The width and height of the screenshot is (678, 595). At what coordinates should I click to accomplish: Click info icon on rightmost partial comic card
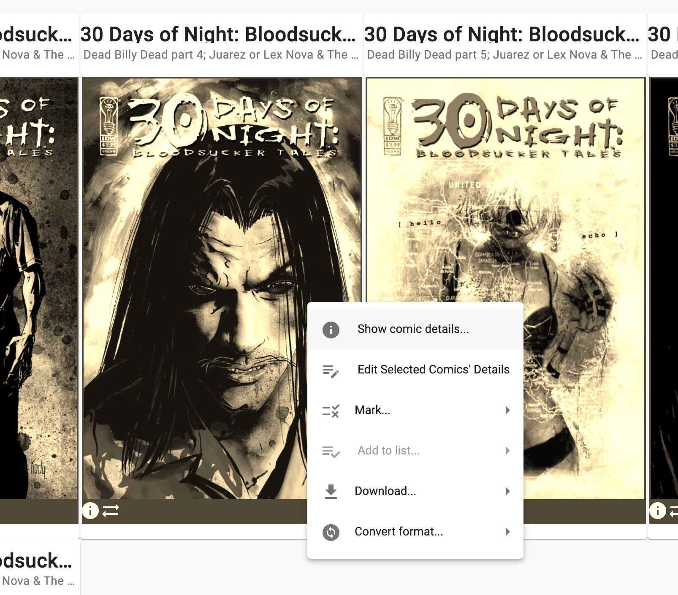657,511
